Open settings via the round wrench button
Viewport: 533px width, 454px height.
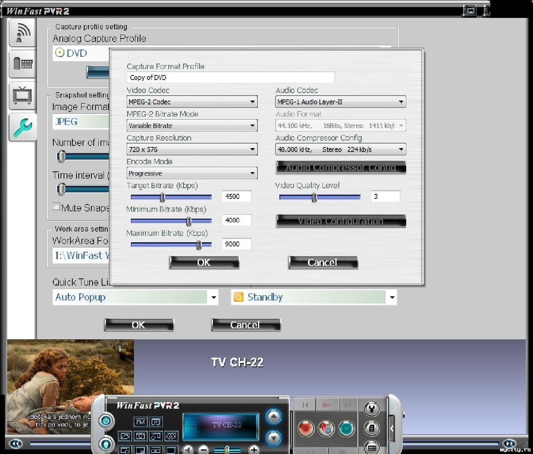[x=372, y=409]
